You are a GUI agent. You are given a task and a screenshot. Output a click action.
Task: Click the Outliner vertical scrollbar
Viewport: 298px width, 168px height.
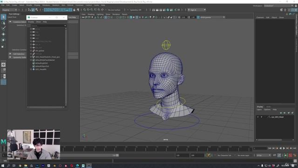[66, 66]
